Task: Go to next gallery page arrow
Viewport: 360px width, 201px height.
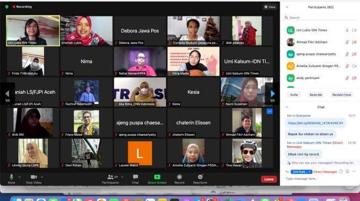Action: (272, 94)
